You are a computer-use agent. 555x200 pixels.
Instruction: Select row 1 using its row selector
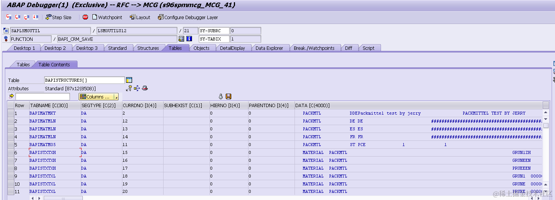pos(10,113)
